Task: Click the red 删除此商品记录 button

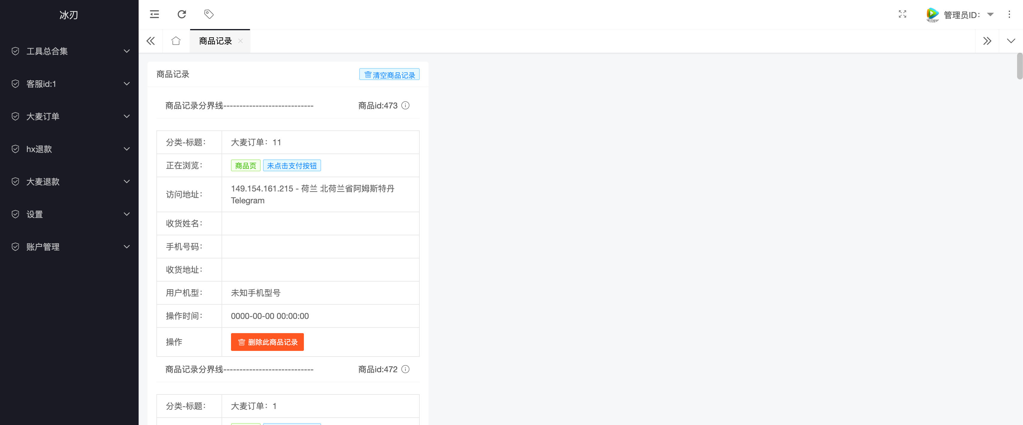Action: tap(267, 342)
